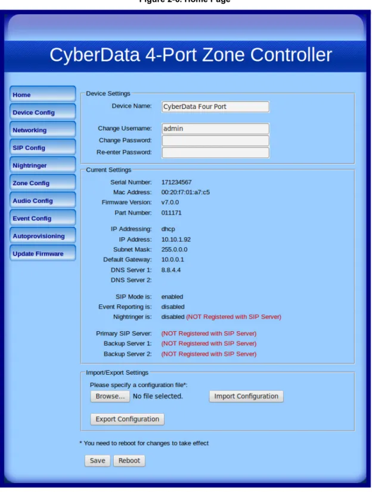Click Backup Server 1 not-registered status

(209, 344)
